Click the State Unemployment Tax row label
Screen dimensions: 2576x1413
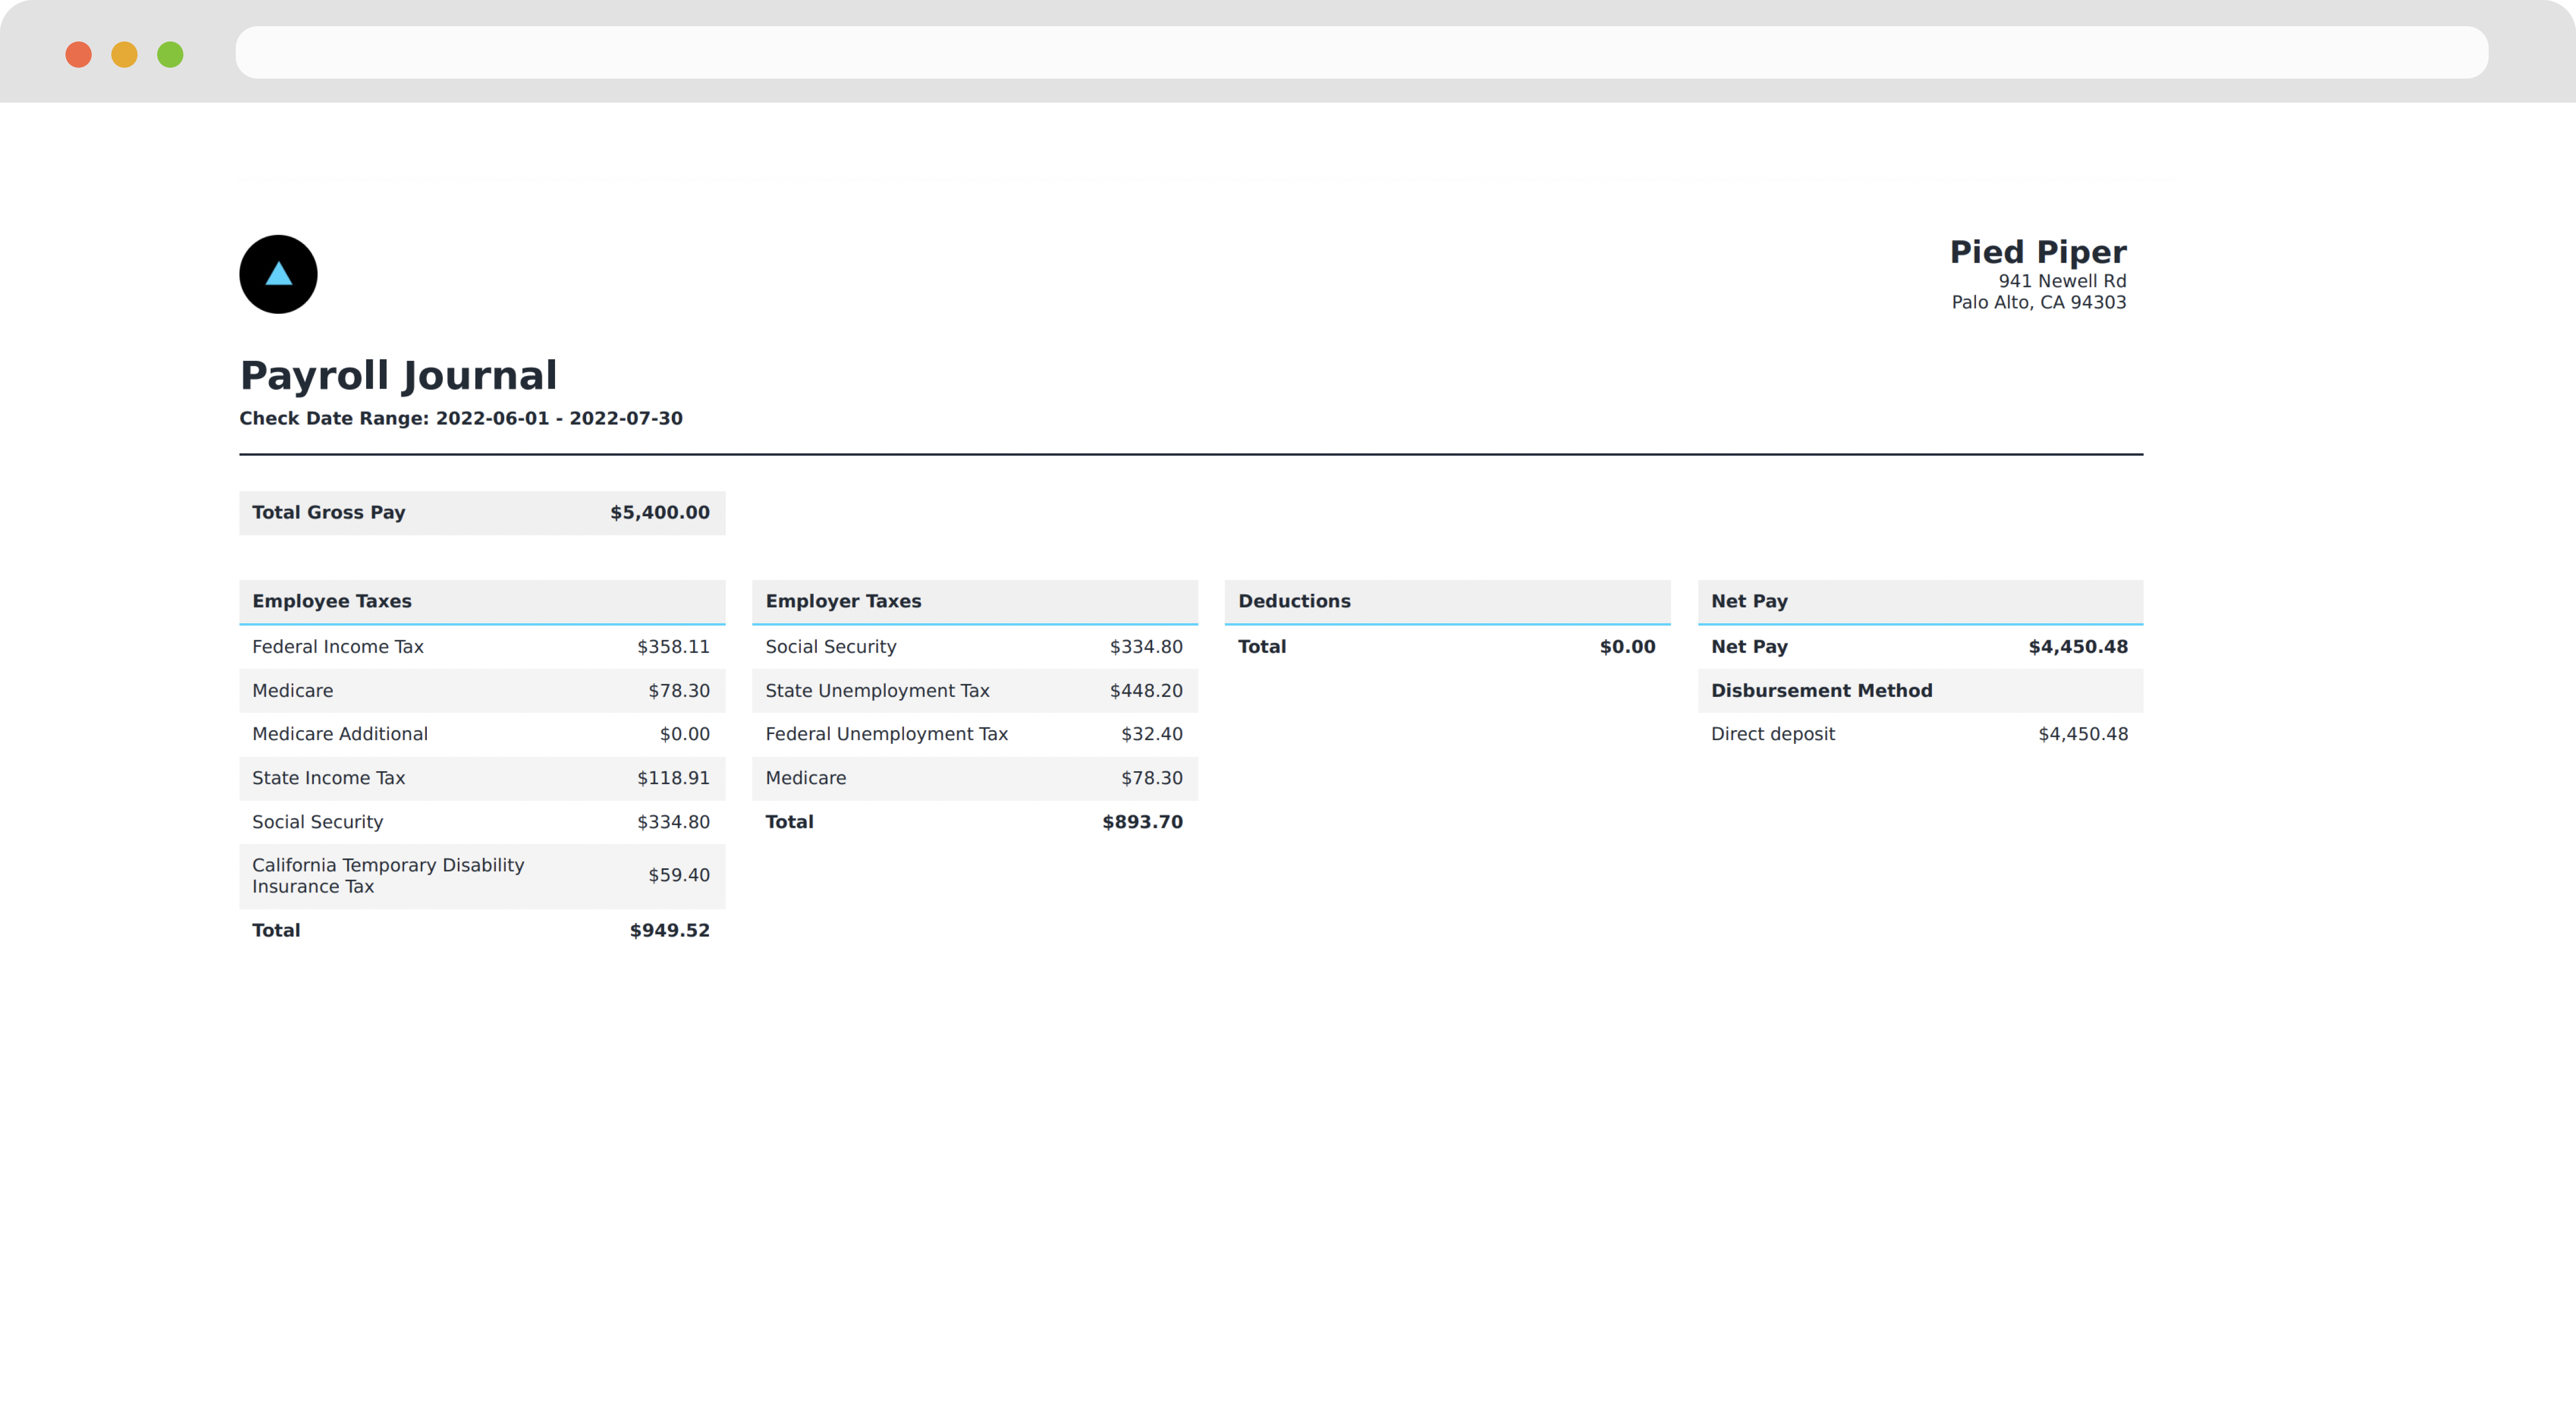point(877,691)
